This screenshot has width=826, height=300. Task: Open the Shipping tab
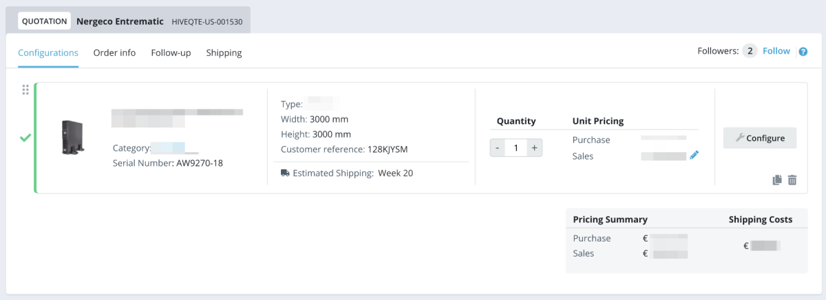[224, 52]
